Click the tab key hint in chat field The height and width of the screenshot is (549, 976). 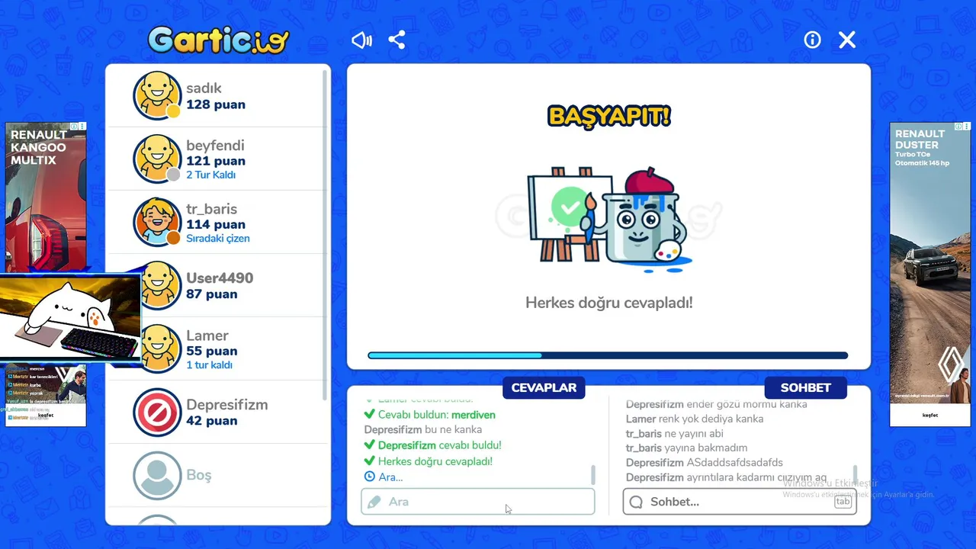pos(843,501)
